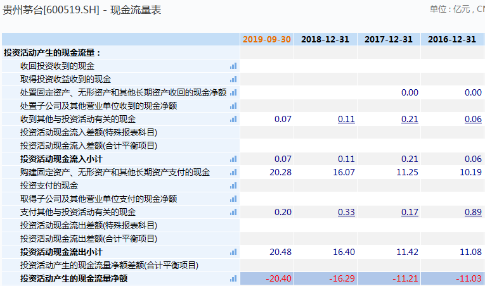Click the 2017-12-31 column header
Image resolution: width=485 pixels, height=286 pixels.
[x=389, y=39]
